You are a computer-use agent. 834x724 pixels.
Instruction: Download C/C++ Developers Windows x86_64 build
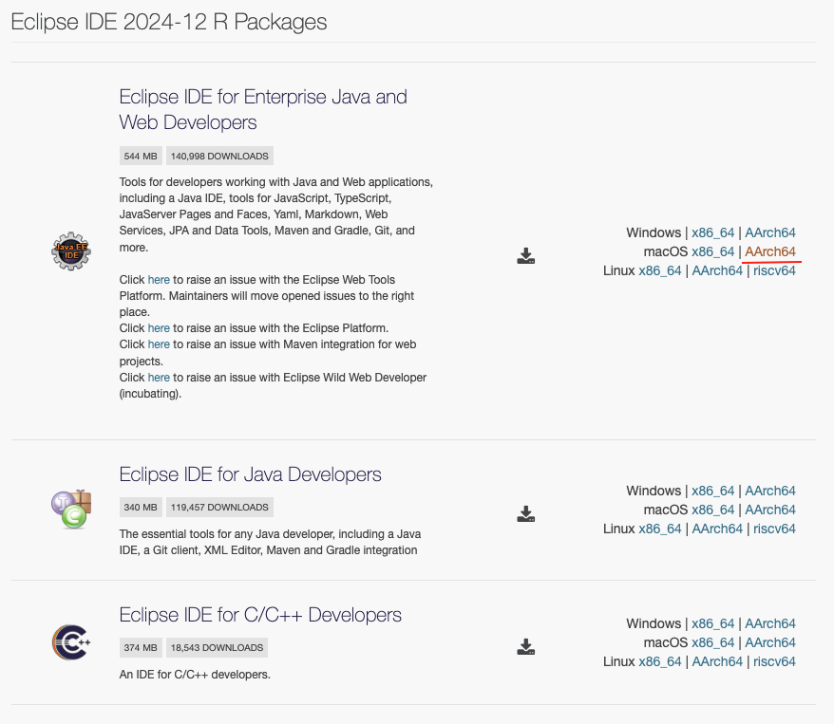click(712, 623)
